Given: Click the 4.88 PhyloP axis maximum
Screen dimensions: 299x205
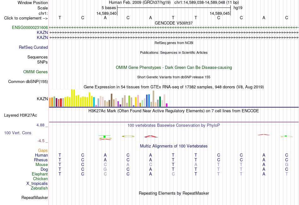Looking at the screenshot, I should pyautogui.click(x=40, y=125).
